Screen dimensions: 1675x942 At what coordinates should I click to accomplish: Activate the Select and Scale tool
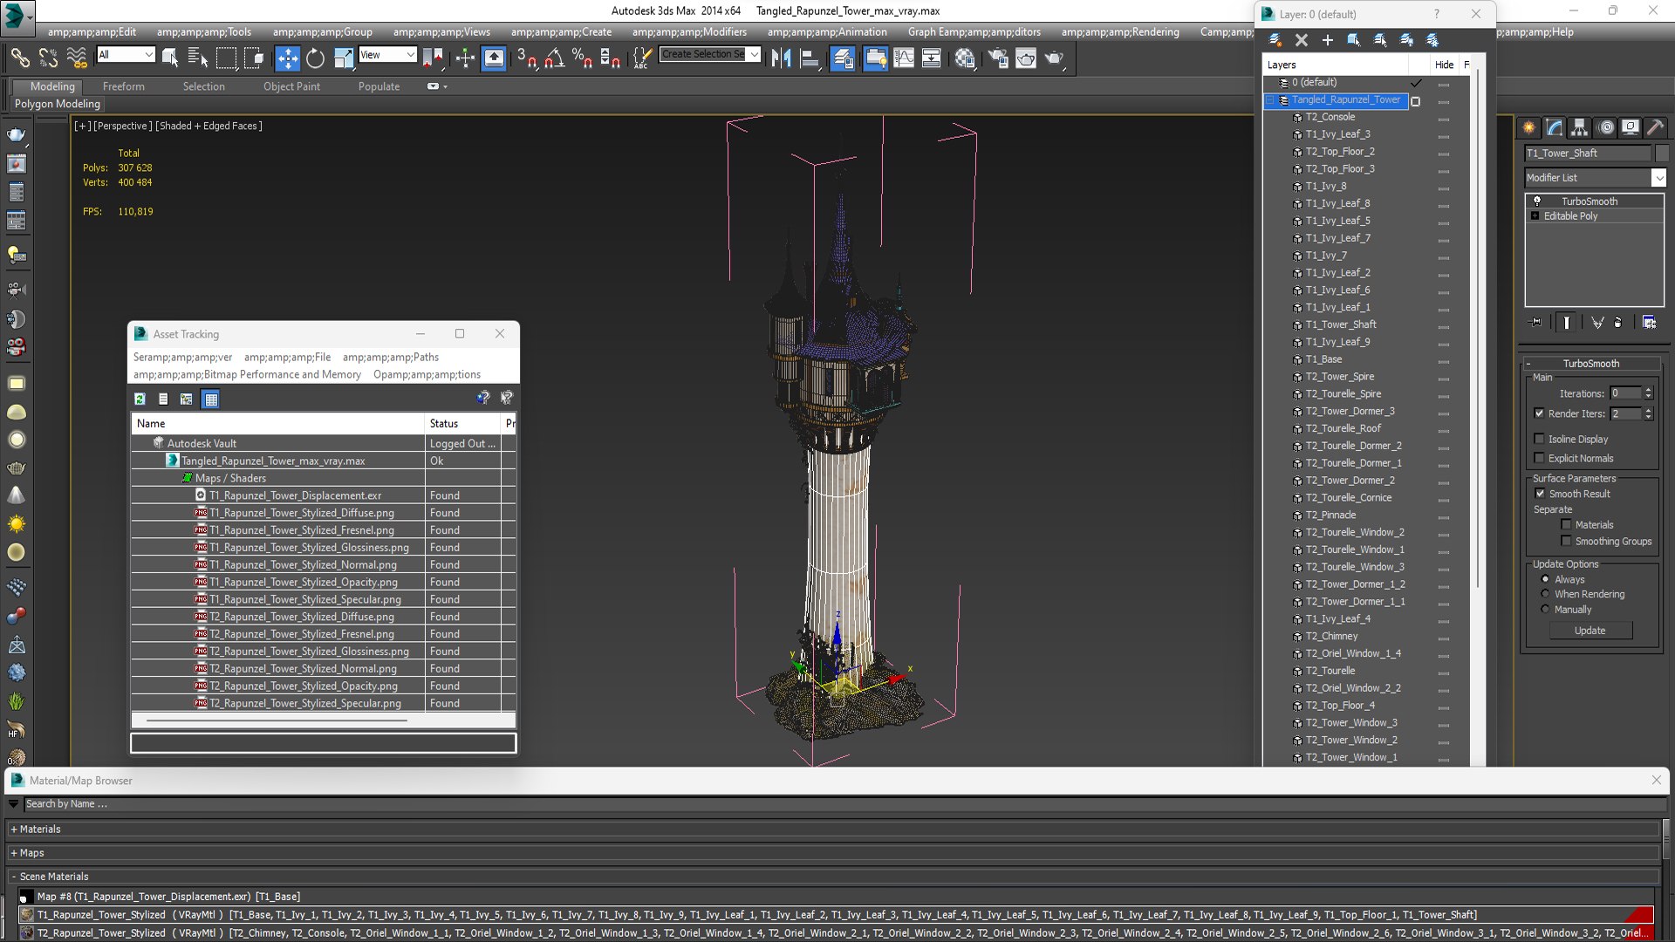click(344, 58)
